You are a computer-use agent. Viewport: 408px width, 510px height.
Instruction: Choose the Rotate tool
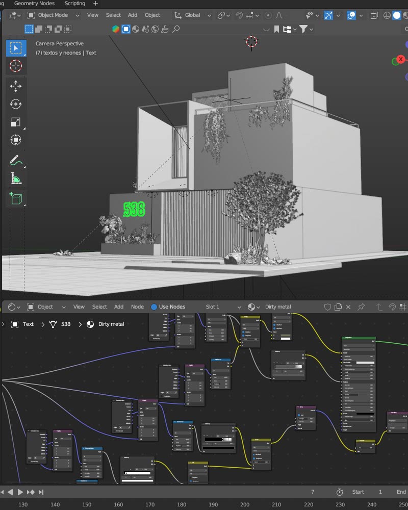click(x=16, y=104)
